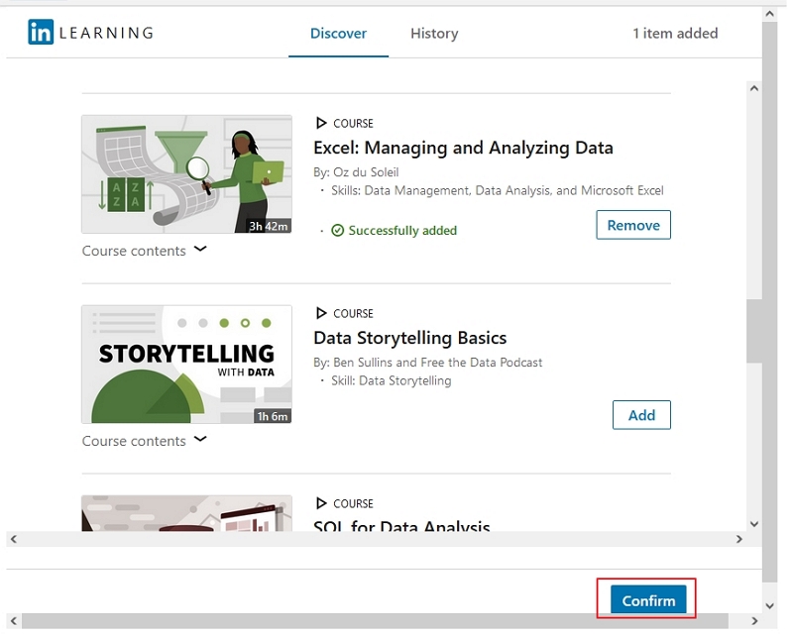Expand Course contents under Data Storytelling Basics
This screenshot has height=636, width=793.
(x=144, y=441)
